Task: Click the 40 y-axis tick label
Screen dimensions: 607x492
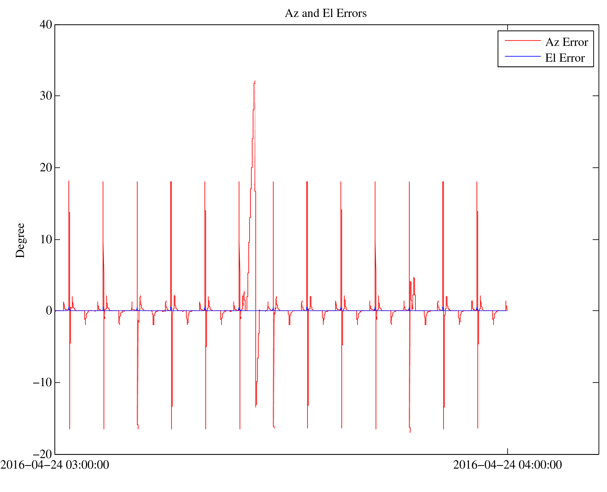Action: (46, 25)
